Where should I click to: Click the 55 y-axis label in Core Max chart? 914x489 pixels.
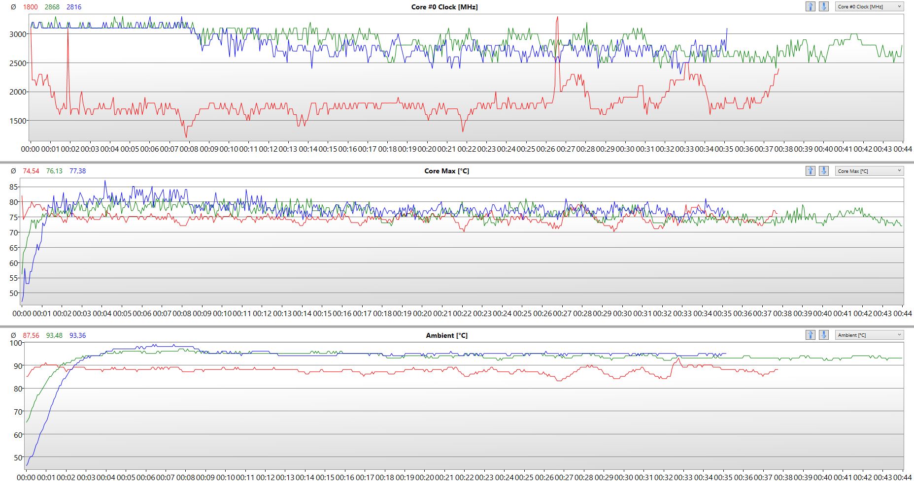14,278
